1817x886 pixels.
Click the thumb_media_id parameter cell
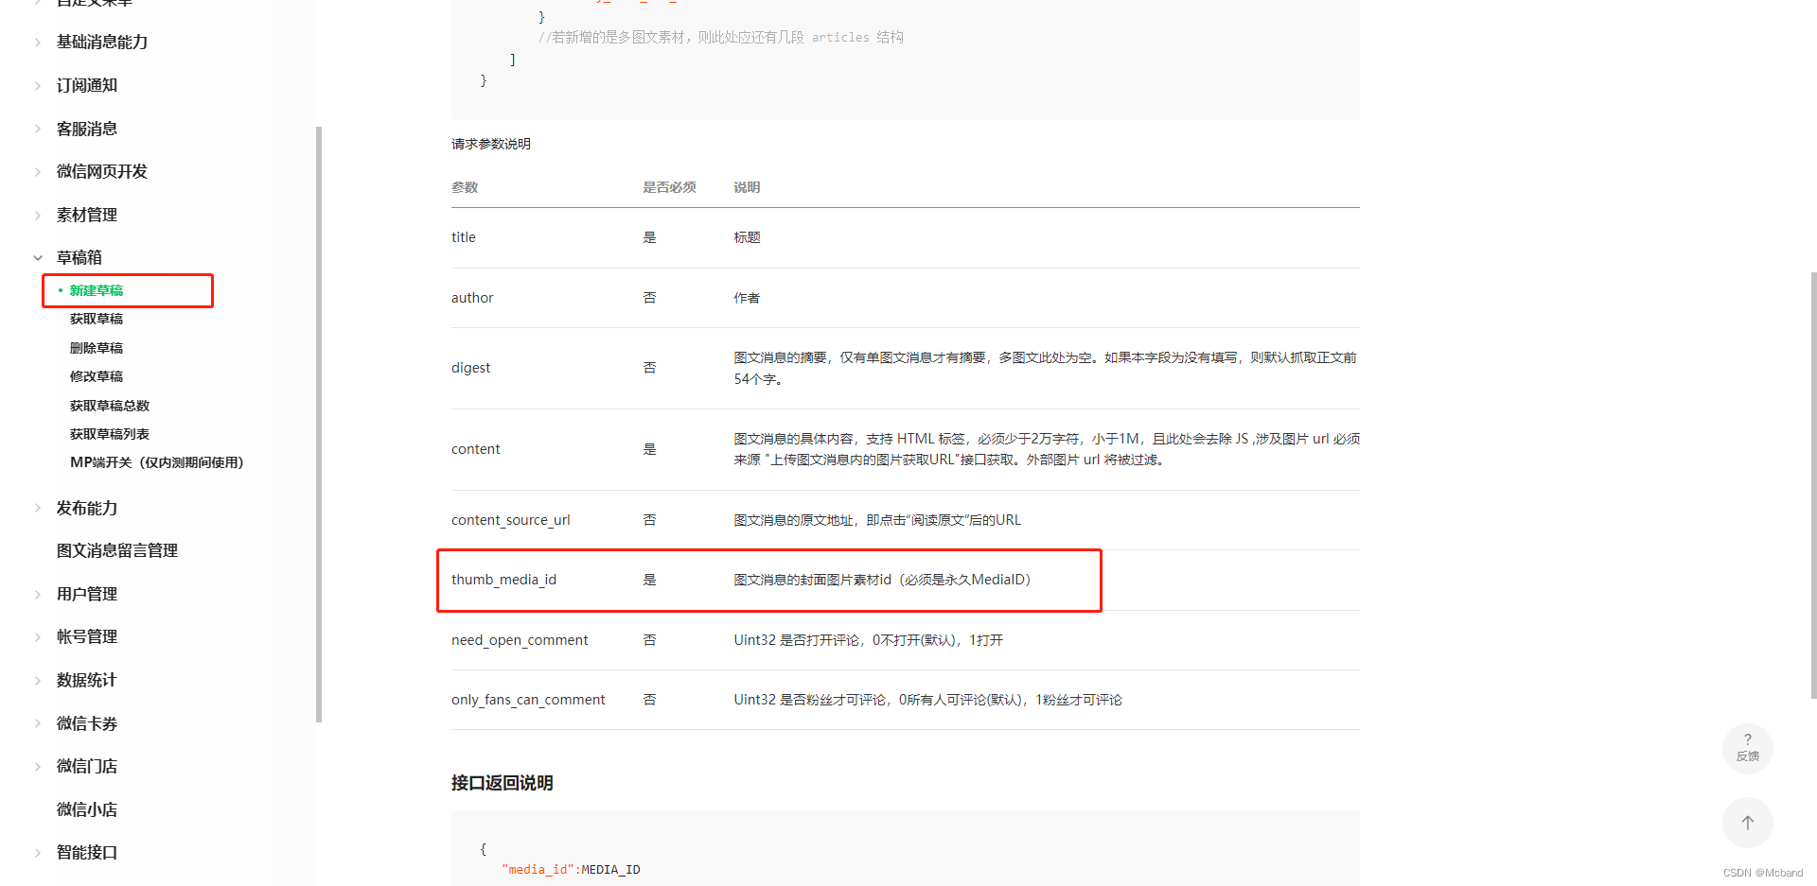tap(503, 580)
